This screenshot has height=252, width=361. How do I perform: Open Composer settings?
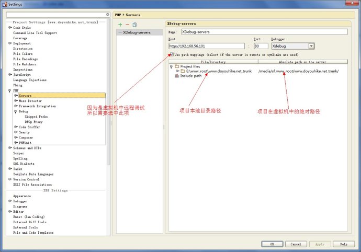pos(26,138)
